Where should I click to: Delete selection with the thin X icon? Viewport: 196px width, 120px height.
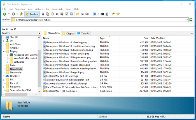[57, 14]
